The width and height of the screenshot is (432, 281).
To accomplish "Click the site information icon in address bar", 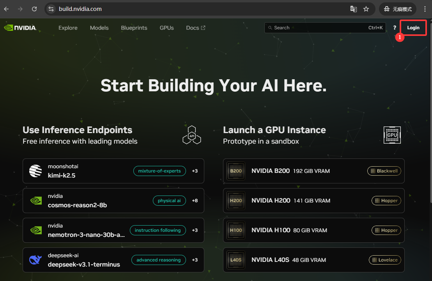I will pyautogui.click(x=51, y=9).
